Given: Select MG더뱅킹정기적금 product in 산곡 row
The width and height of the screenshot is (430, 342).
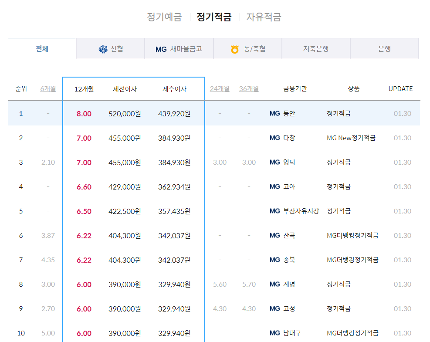Looking at the screenshot, I should pos(352,235).
